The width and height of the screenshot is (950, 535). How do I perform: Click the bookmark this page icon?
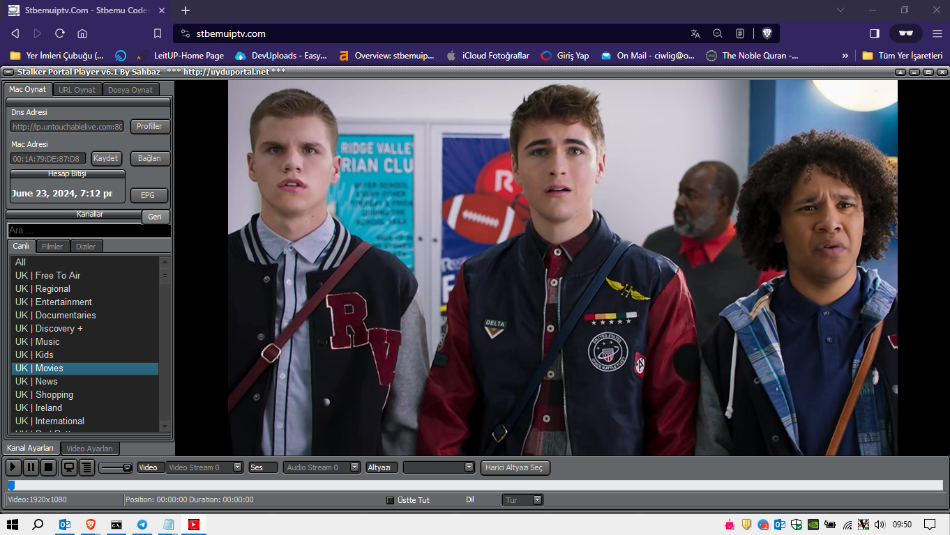coord(158,33)
